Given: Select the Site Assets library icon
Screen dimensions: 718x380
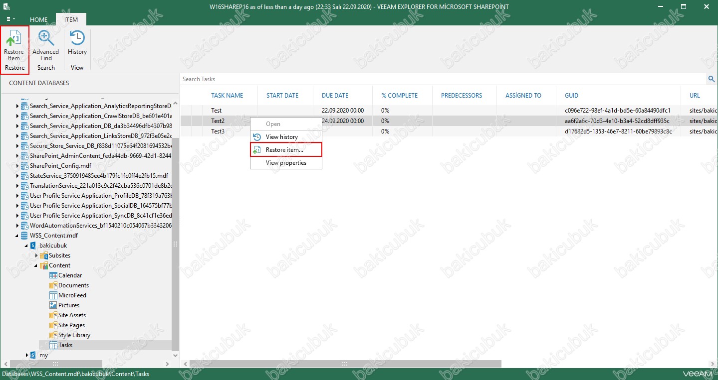Looking at the screenshot, I should coord(53,315).
